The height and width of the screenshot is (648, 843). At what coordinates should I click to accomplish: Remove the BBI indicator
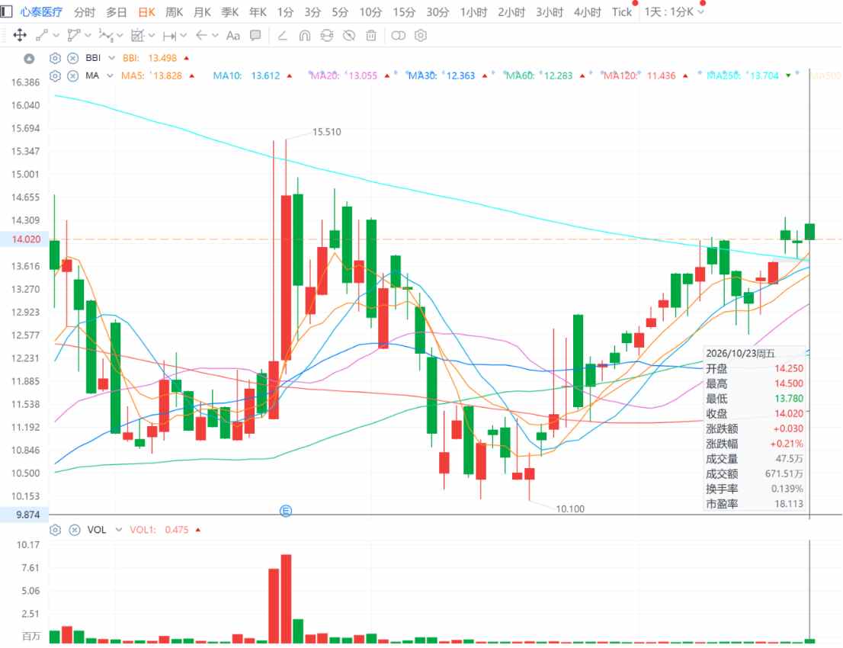click(73, 58)
